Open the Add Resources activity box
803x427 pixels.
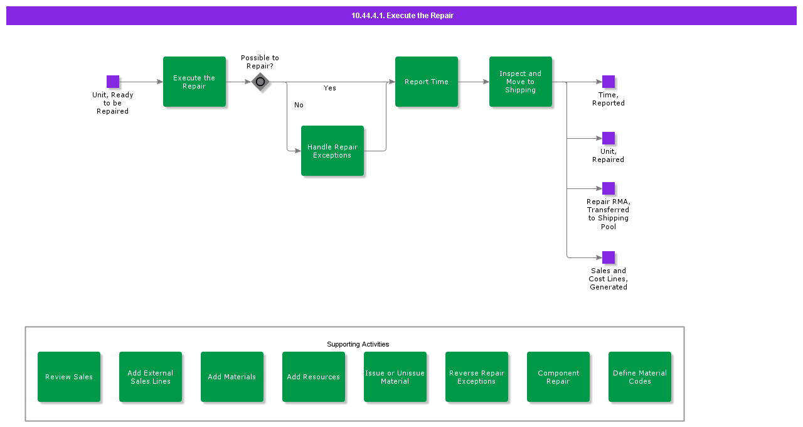(x=314, y=377)
